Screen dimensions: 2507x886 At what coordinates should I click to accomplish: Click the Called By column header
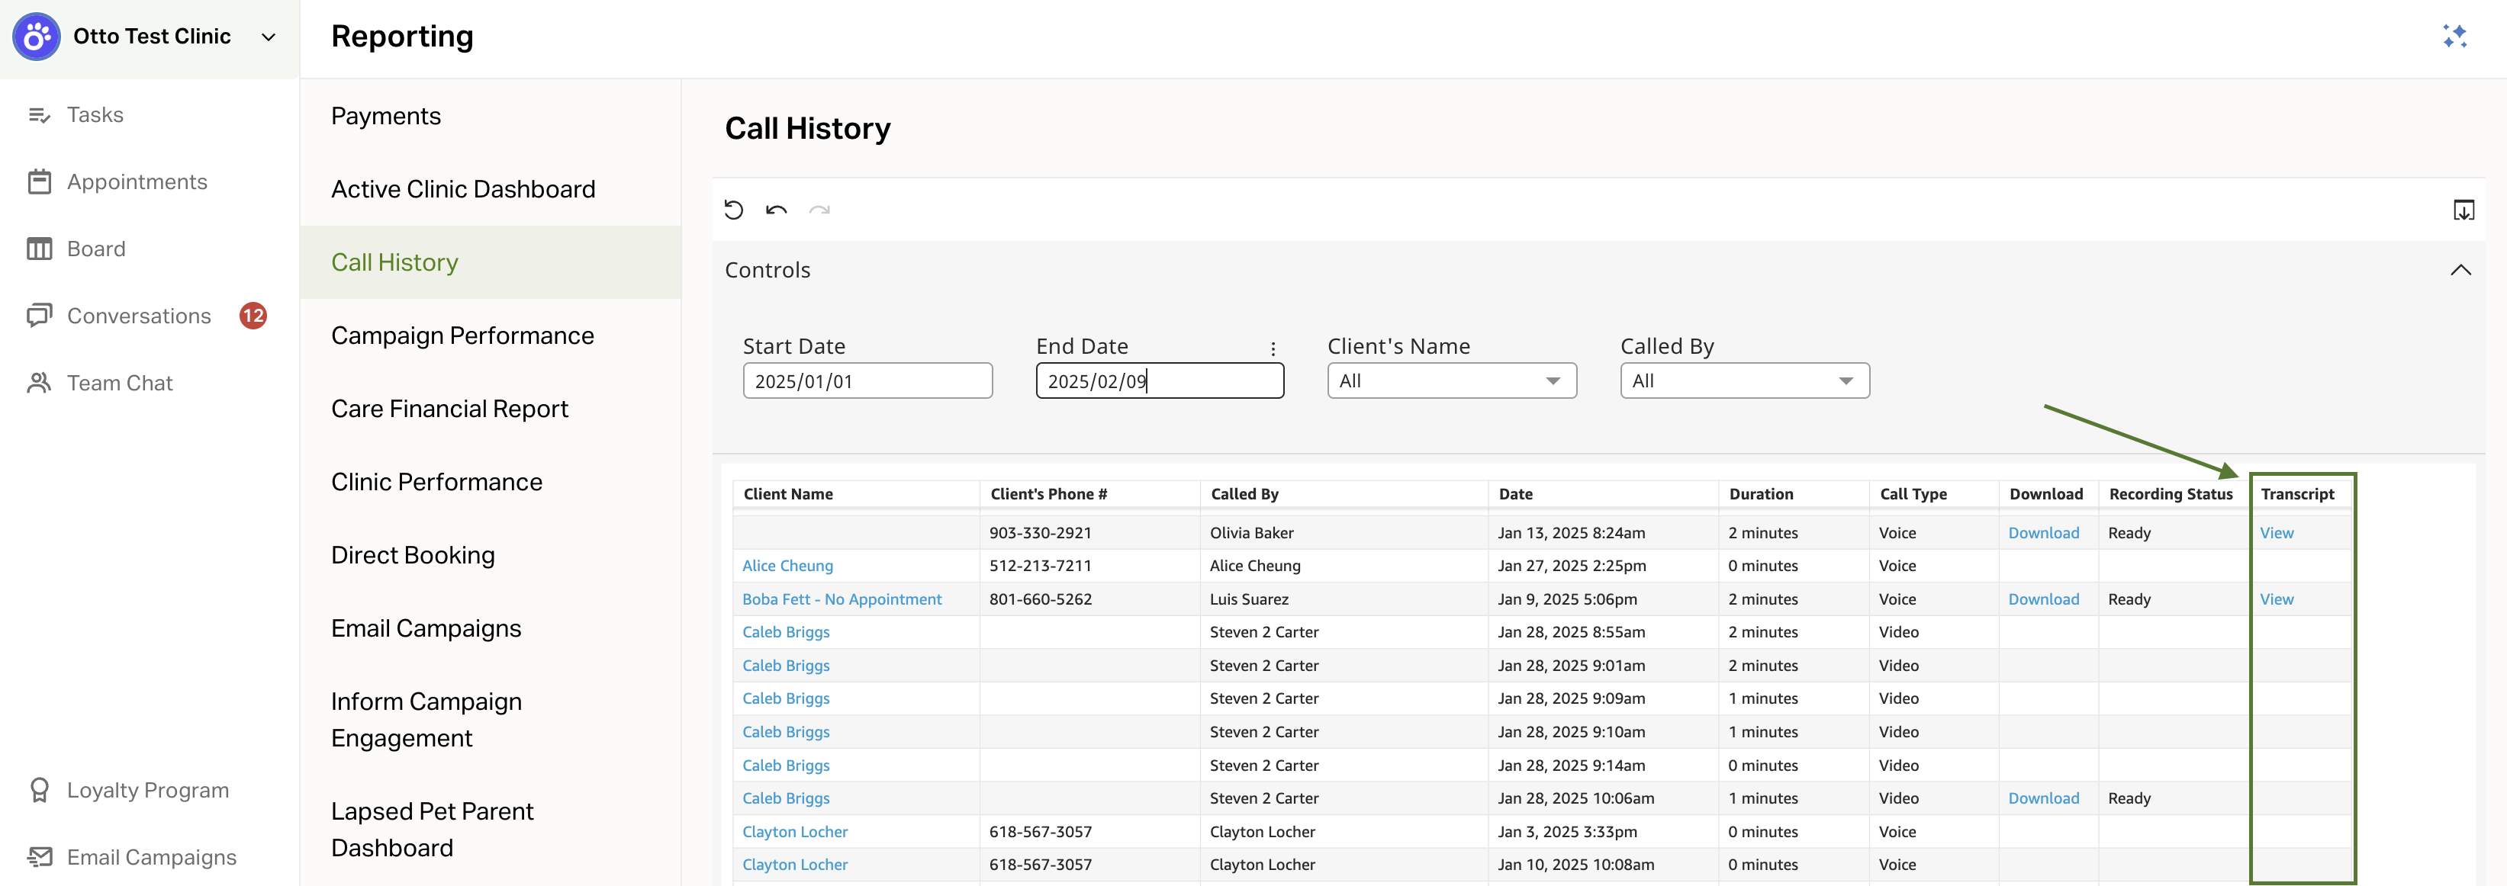point(1244,494)
